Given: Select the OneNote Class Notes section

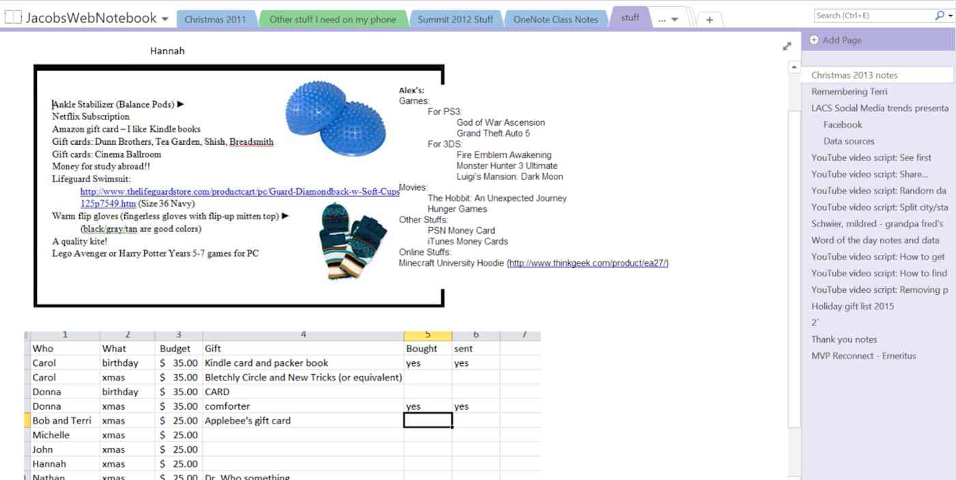Looking at the screenshot, I should click(554, 18).
